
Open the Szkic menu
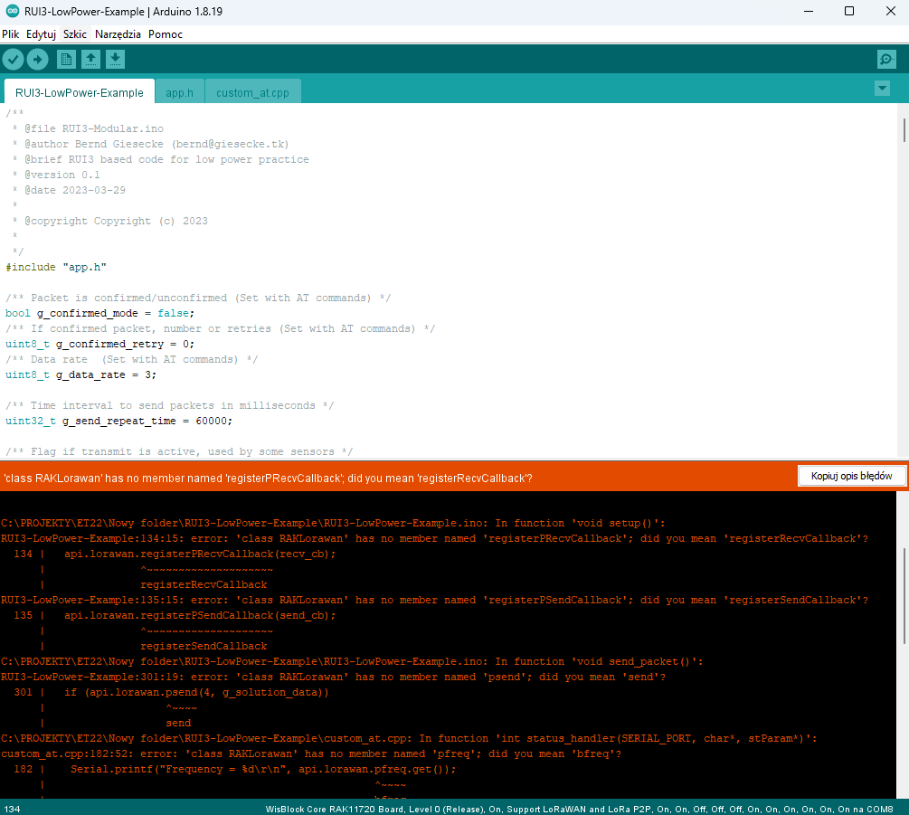click(x=75, y=34)
